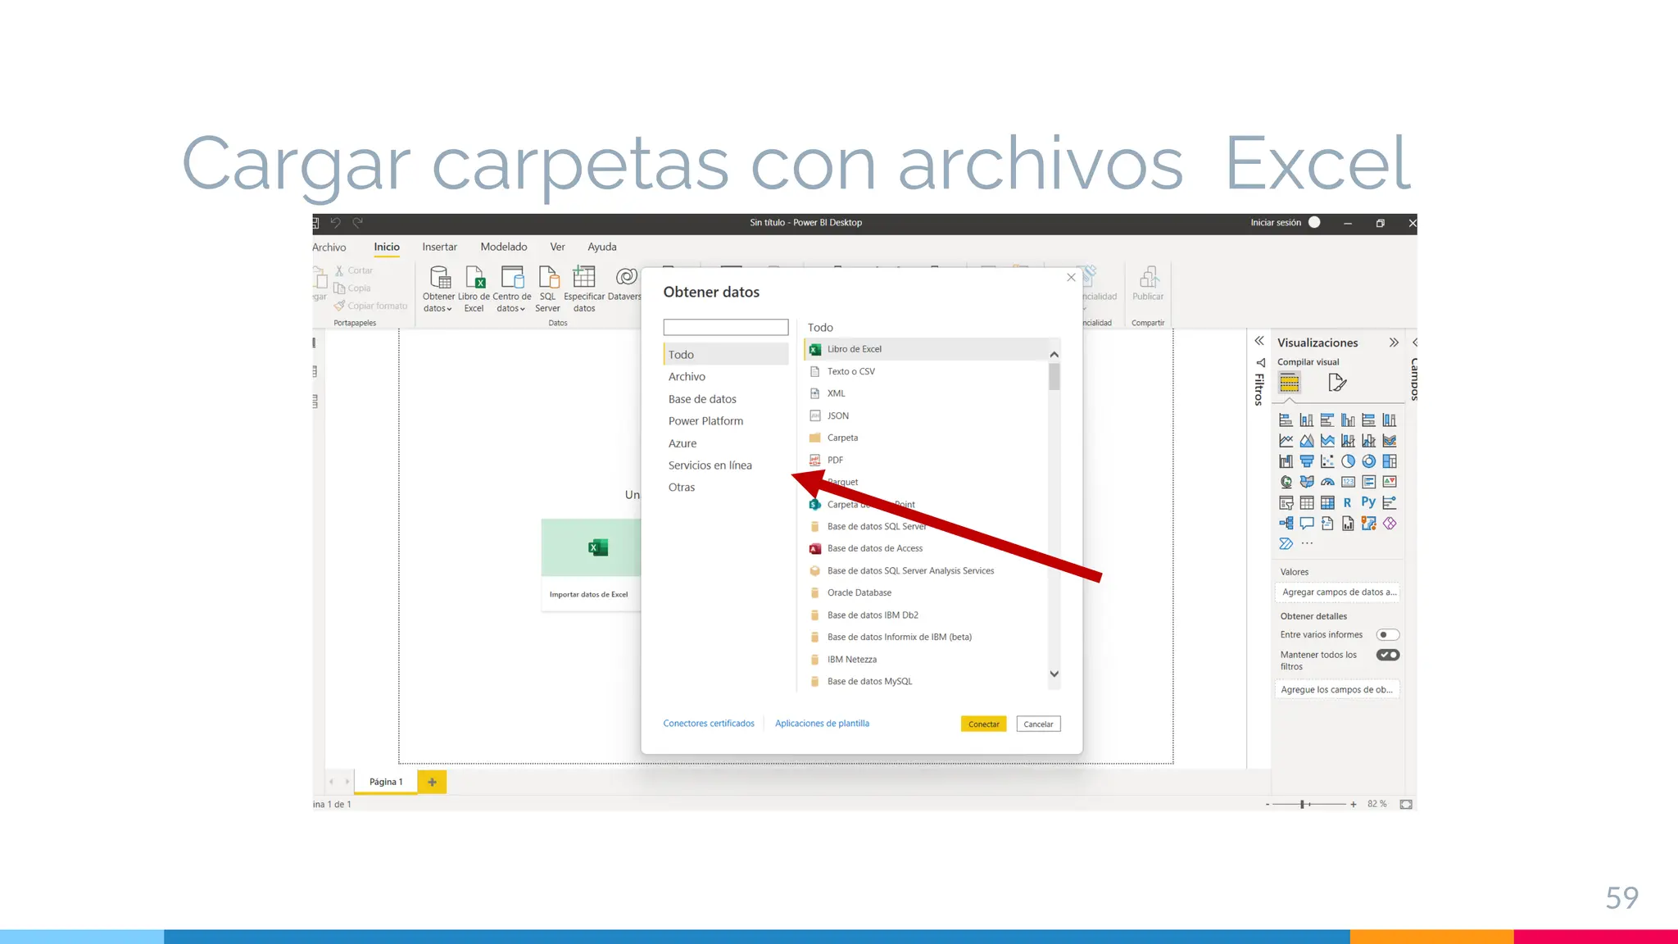Click the build visual fields icon
Screen dimensions: 1678x944
pos(1290,383)
